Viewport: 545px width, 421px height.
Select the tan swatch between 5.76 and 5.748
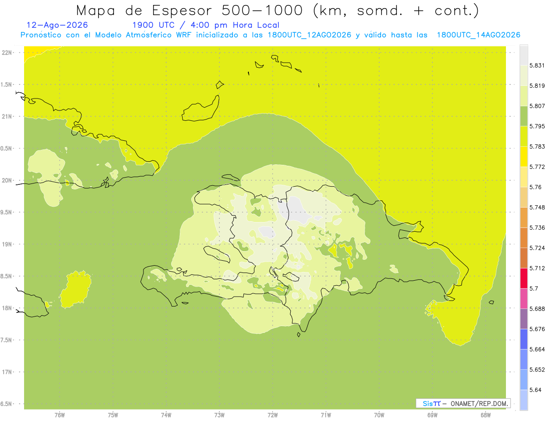coord(524,197)
